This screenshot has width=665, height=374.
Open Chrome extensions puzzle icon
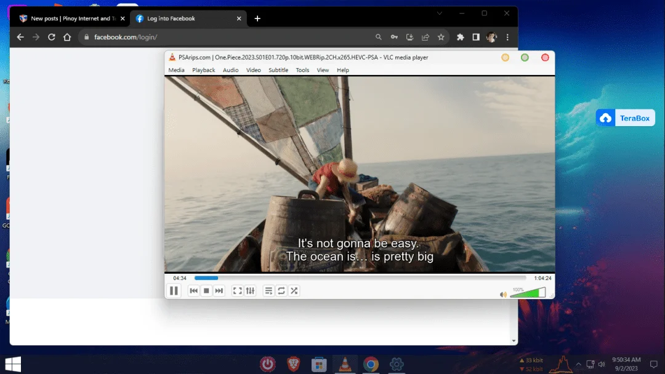(x=460, y=37)
